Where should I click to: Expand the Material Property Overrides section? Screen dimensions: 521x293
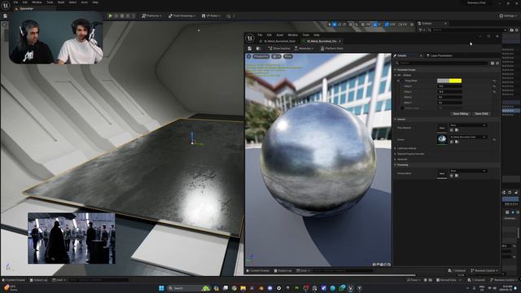point(395,154)
